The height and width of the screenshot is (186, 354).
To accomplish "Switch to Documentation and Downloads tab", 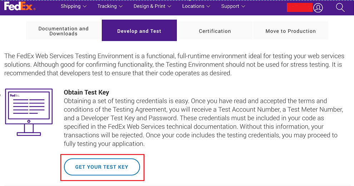I will coord(64,31).
